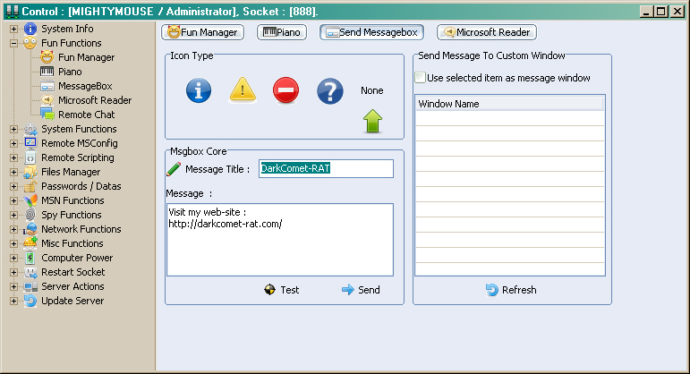Click the Files Manager folder icon
The image size is (690, 374).
(30, 172)
